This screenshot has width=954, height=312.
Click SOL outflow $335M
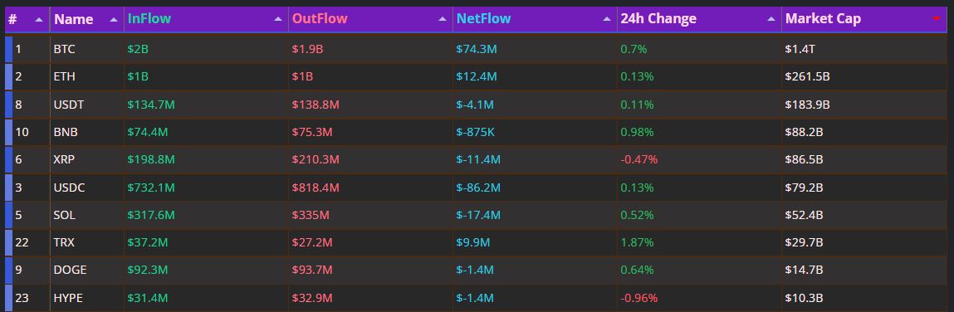click(311, 215)
